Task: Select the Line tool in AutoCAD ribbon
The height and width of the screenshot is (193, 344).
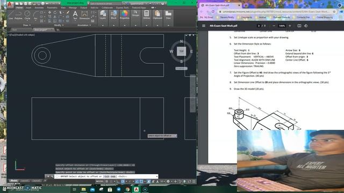Action: point(11,15)
